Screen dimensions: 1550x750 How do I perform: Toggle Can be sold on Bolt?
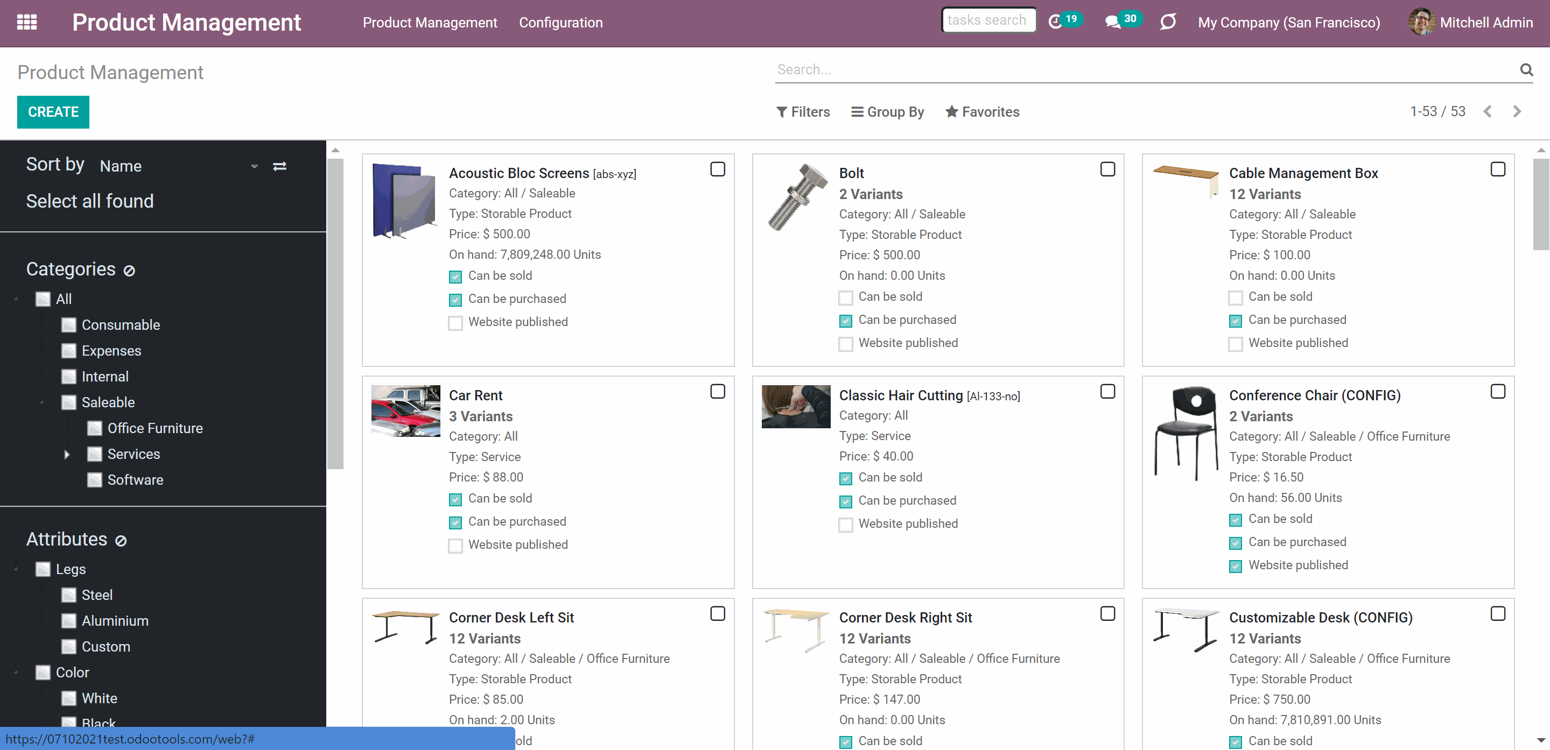[x=845, y=298]
